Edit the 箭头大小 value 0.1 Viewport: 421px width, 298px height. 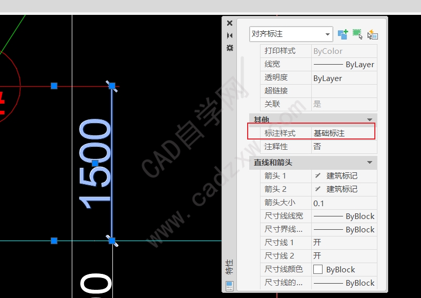pos(344,203)
